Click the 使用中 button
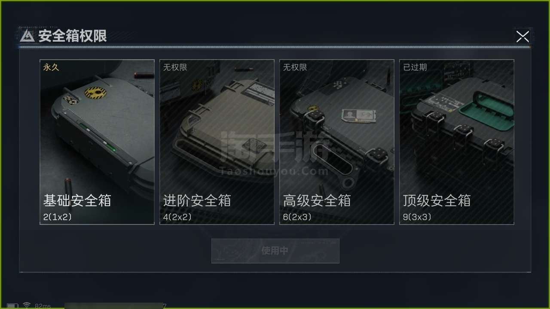Viewport: 550px width, 309px height. [x=275, y=251]
